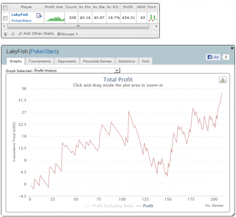Toggle the Profit legend entry
The height and width of the screenshot is (217, 236).
coord(145,206)
